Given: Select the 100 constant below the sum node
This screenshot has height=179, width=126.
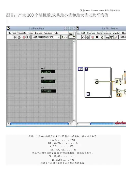Looking at the screenshot, I should point(119,95).
